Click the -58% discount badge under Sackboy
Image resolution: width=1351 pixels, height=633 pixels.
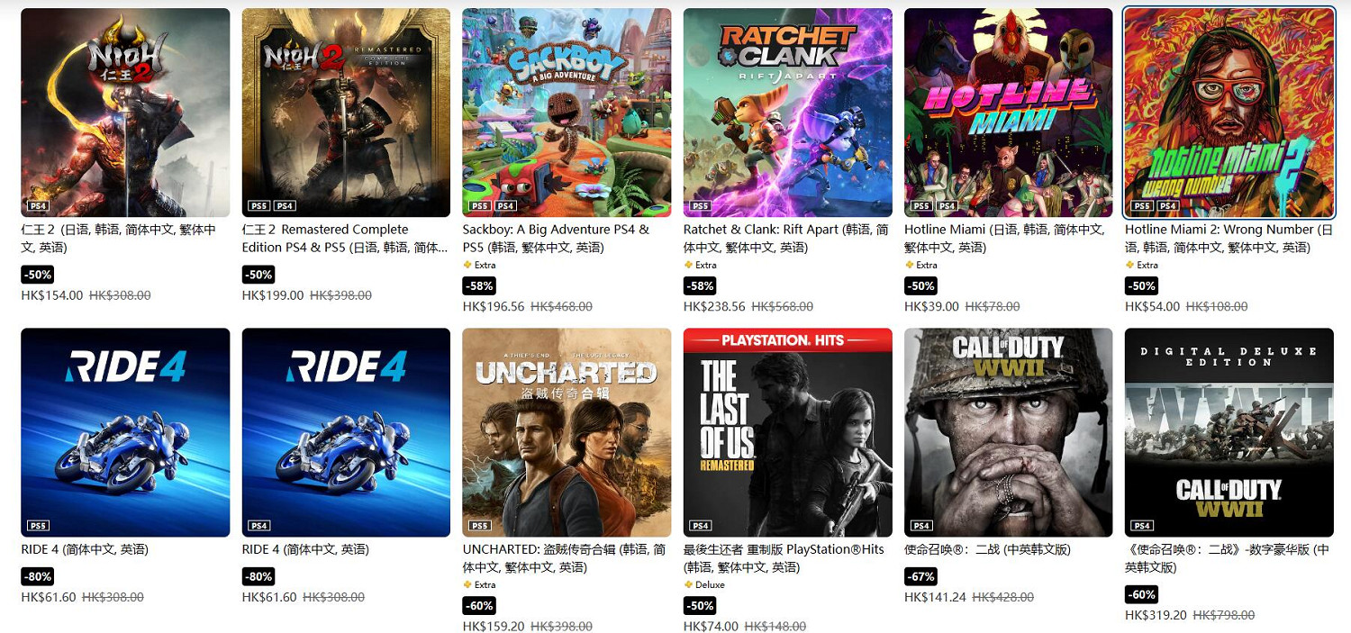point(479,285)
